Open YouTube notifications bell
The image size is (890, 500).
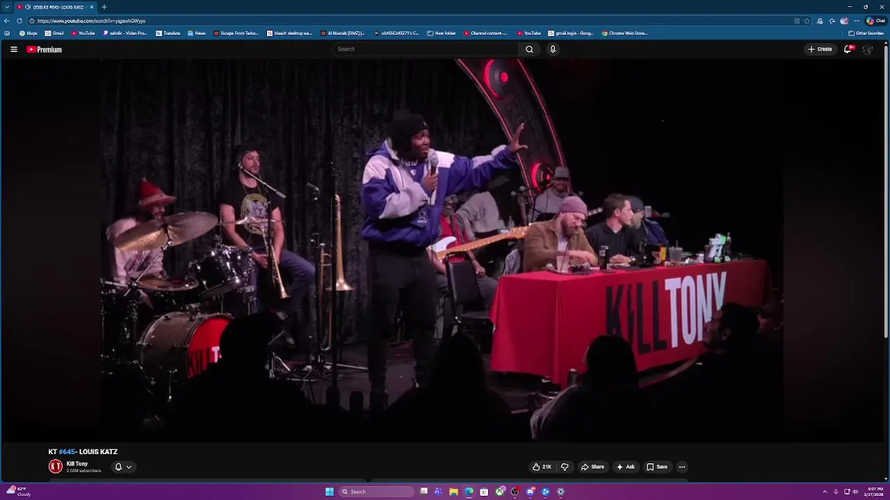tap(848, 49)
